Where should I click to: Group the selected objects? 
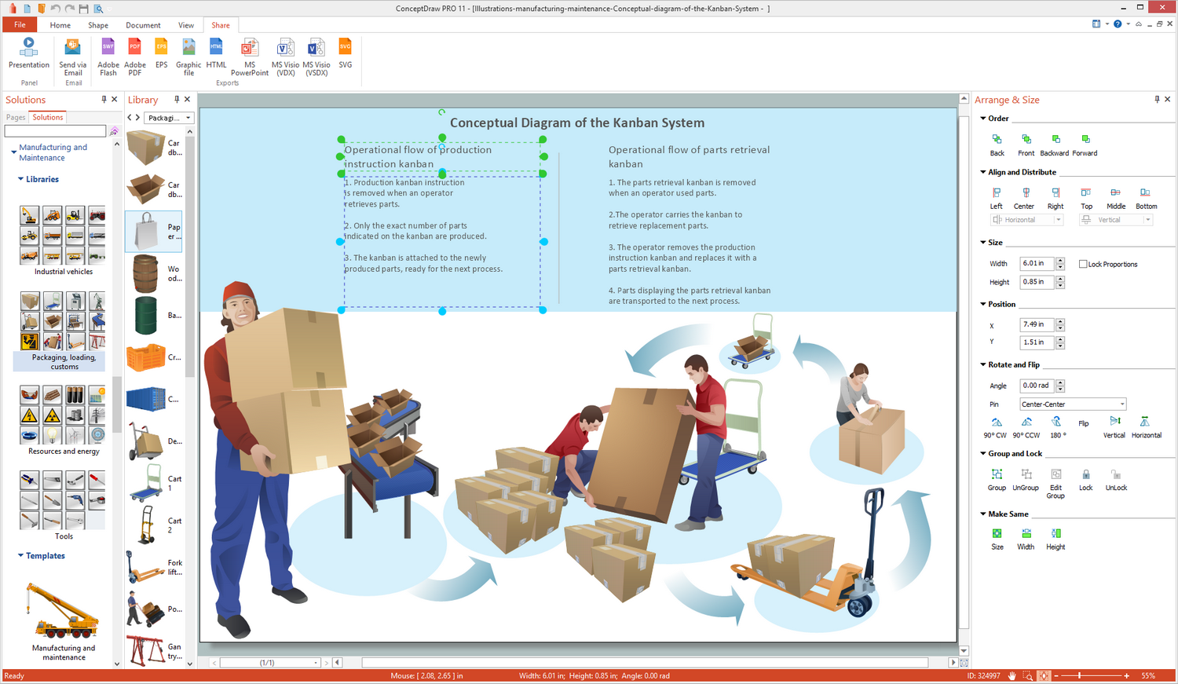997,479
